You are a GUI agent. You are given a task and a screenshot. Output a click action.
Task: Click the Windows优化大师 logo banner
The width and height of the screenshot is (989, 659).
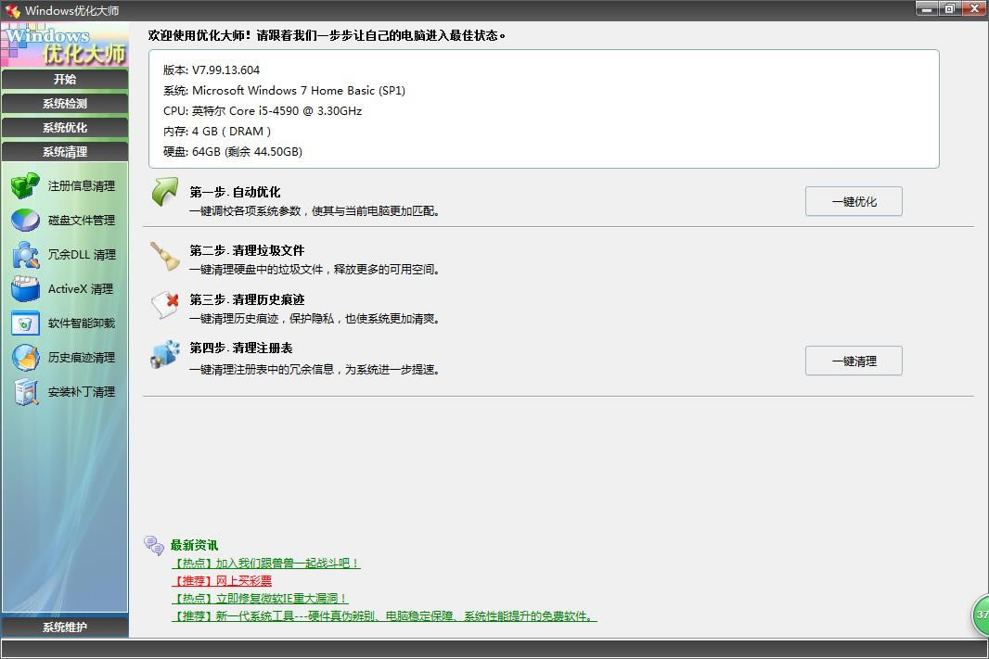point(65,44)
